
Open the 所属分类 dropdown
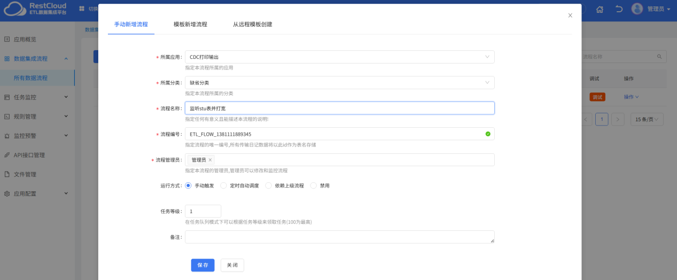[x=339, y=82]
